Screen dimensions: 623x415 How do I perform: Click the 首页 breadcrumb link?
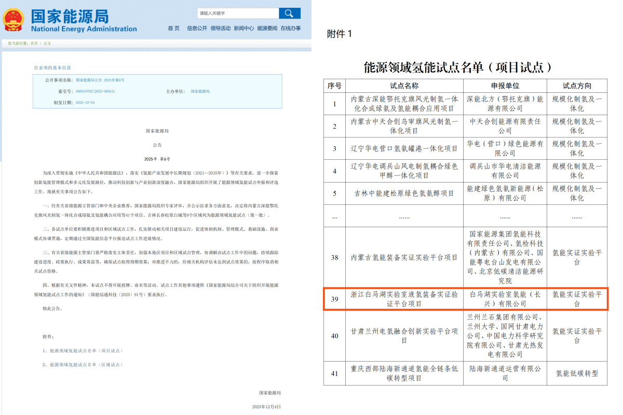(x=34, y=43)
